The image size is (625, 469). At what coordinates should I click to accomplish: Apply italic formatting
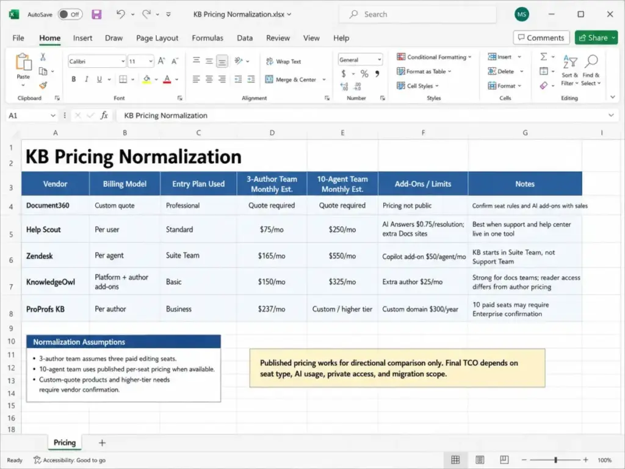(87, 79)
